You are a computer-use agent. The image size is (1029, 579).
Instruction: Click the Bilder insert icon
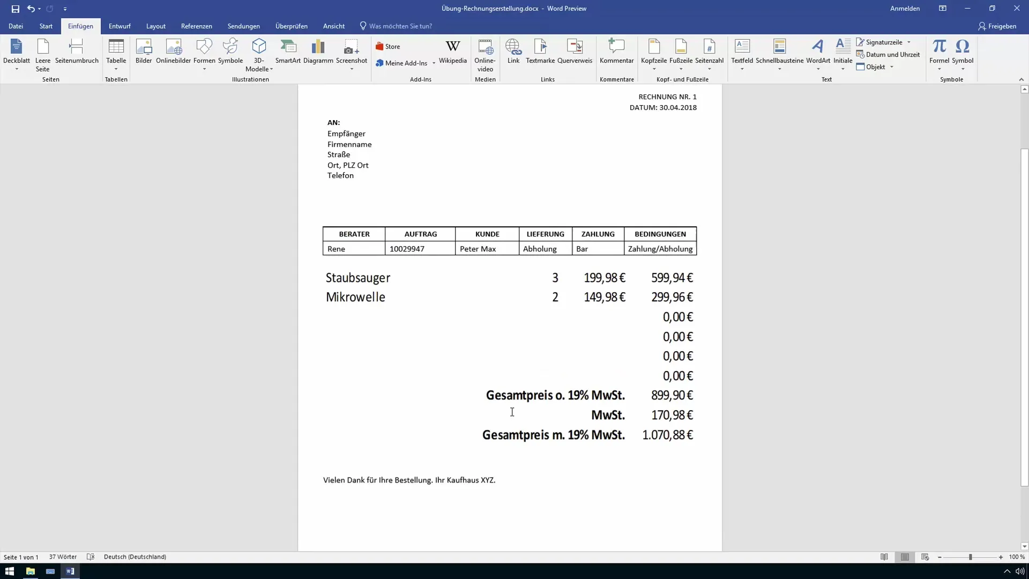[144, 52]
